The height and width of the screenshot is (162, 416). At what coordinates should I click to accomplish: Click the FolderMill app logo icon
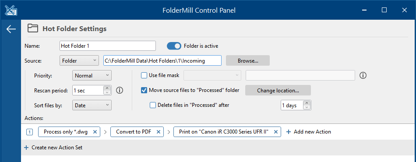[x=11, y=10]
